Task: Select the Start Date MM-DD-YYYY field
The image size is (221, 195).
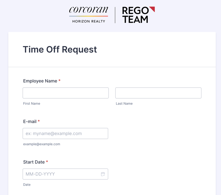Action: pos(62,174)
